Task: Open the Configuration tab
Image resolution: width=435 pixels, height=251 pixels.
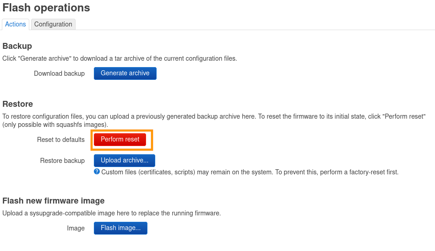Action: 53,25
